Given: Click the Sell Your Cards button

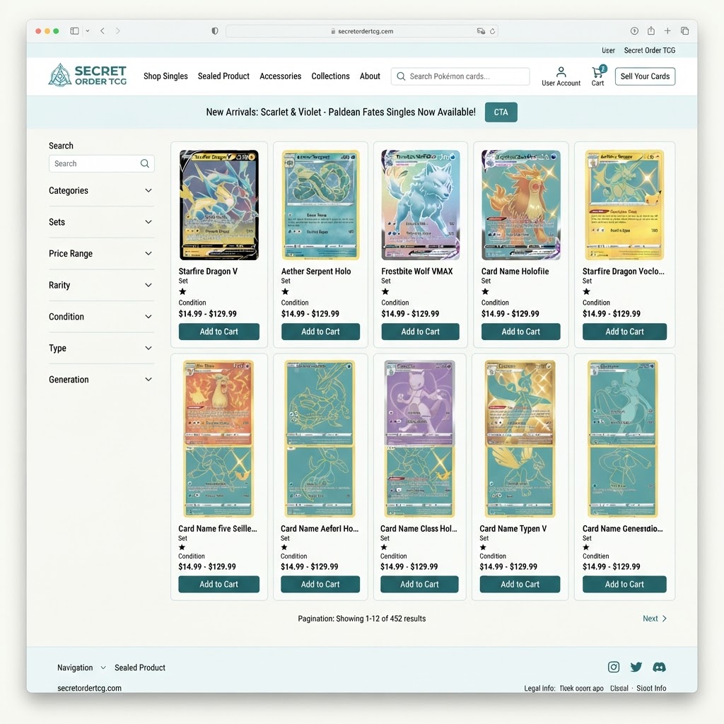Looking at the screenshot, I should pyautogui.click(x=645, y=76).
